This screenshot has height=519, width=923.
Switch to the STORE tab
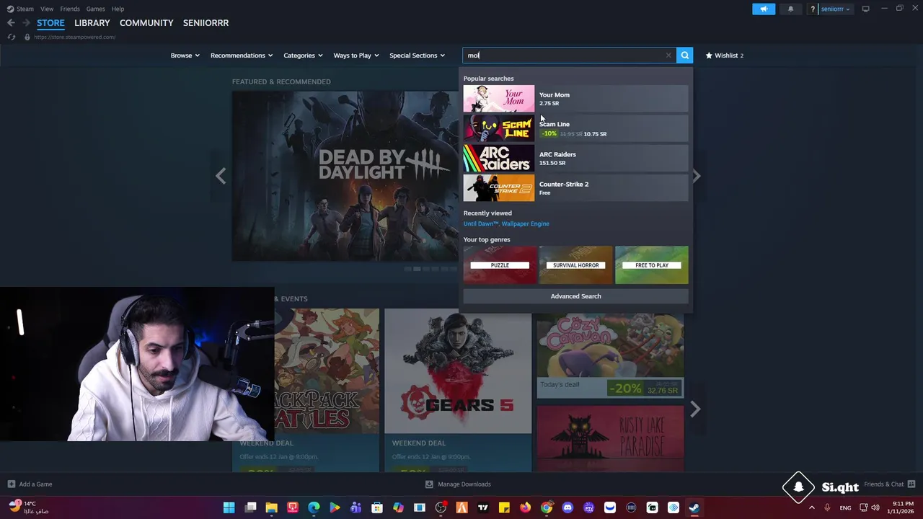tap(50, 23)
